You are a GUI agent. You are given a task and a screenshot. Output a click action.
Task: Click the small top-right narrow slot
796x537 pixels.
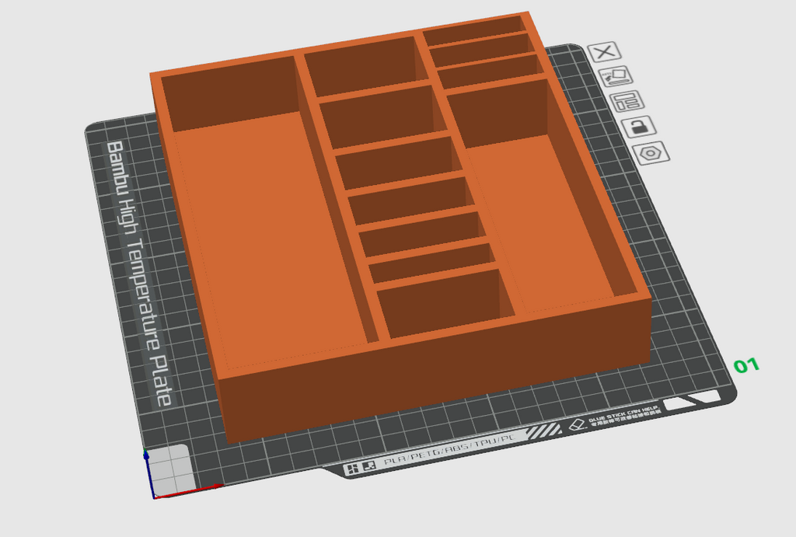coord(473,30)
